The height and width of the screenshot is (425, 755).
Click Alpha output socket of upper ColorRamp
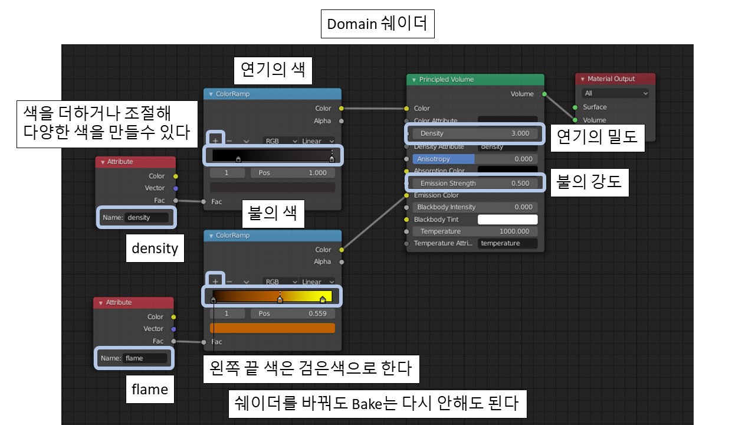(341, 121)
